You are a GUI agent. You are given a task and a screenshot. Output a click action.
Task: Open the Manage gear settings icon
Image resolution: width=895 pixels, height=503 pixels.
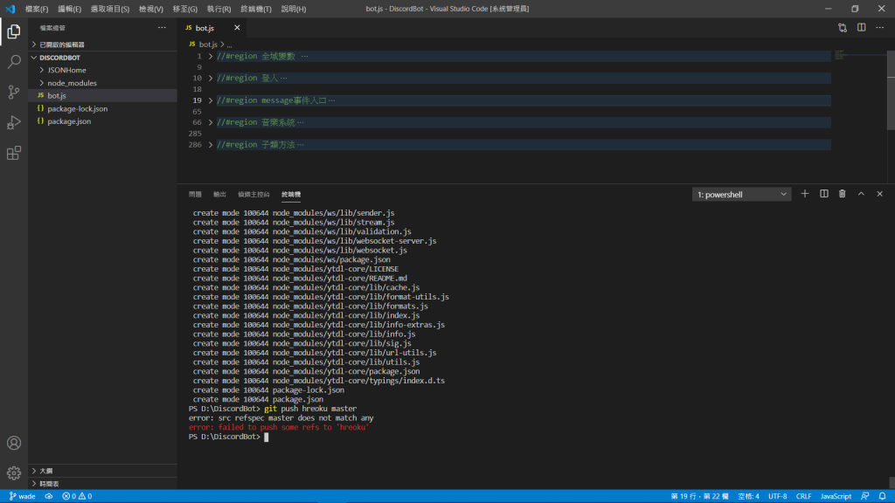click(14, 472)
